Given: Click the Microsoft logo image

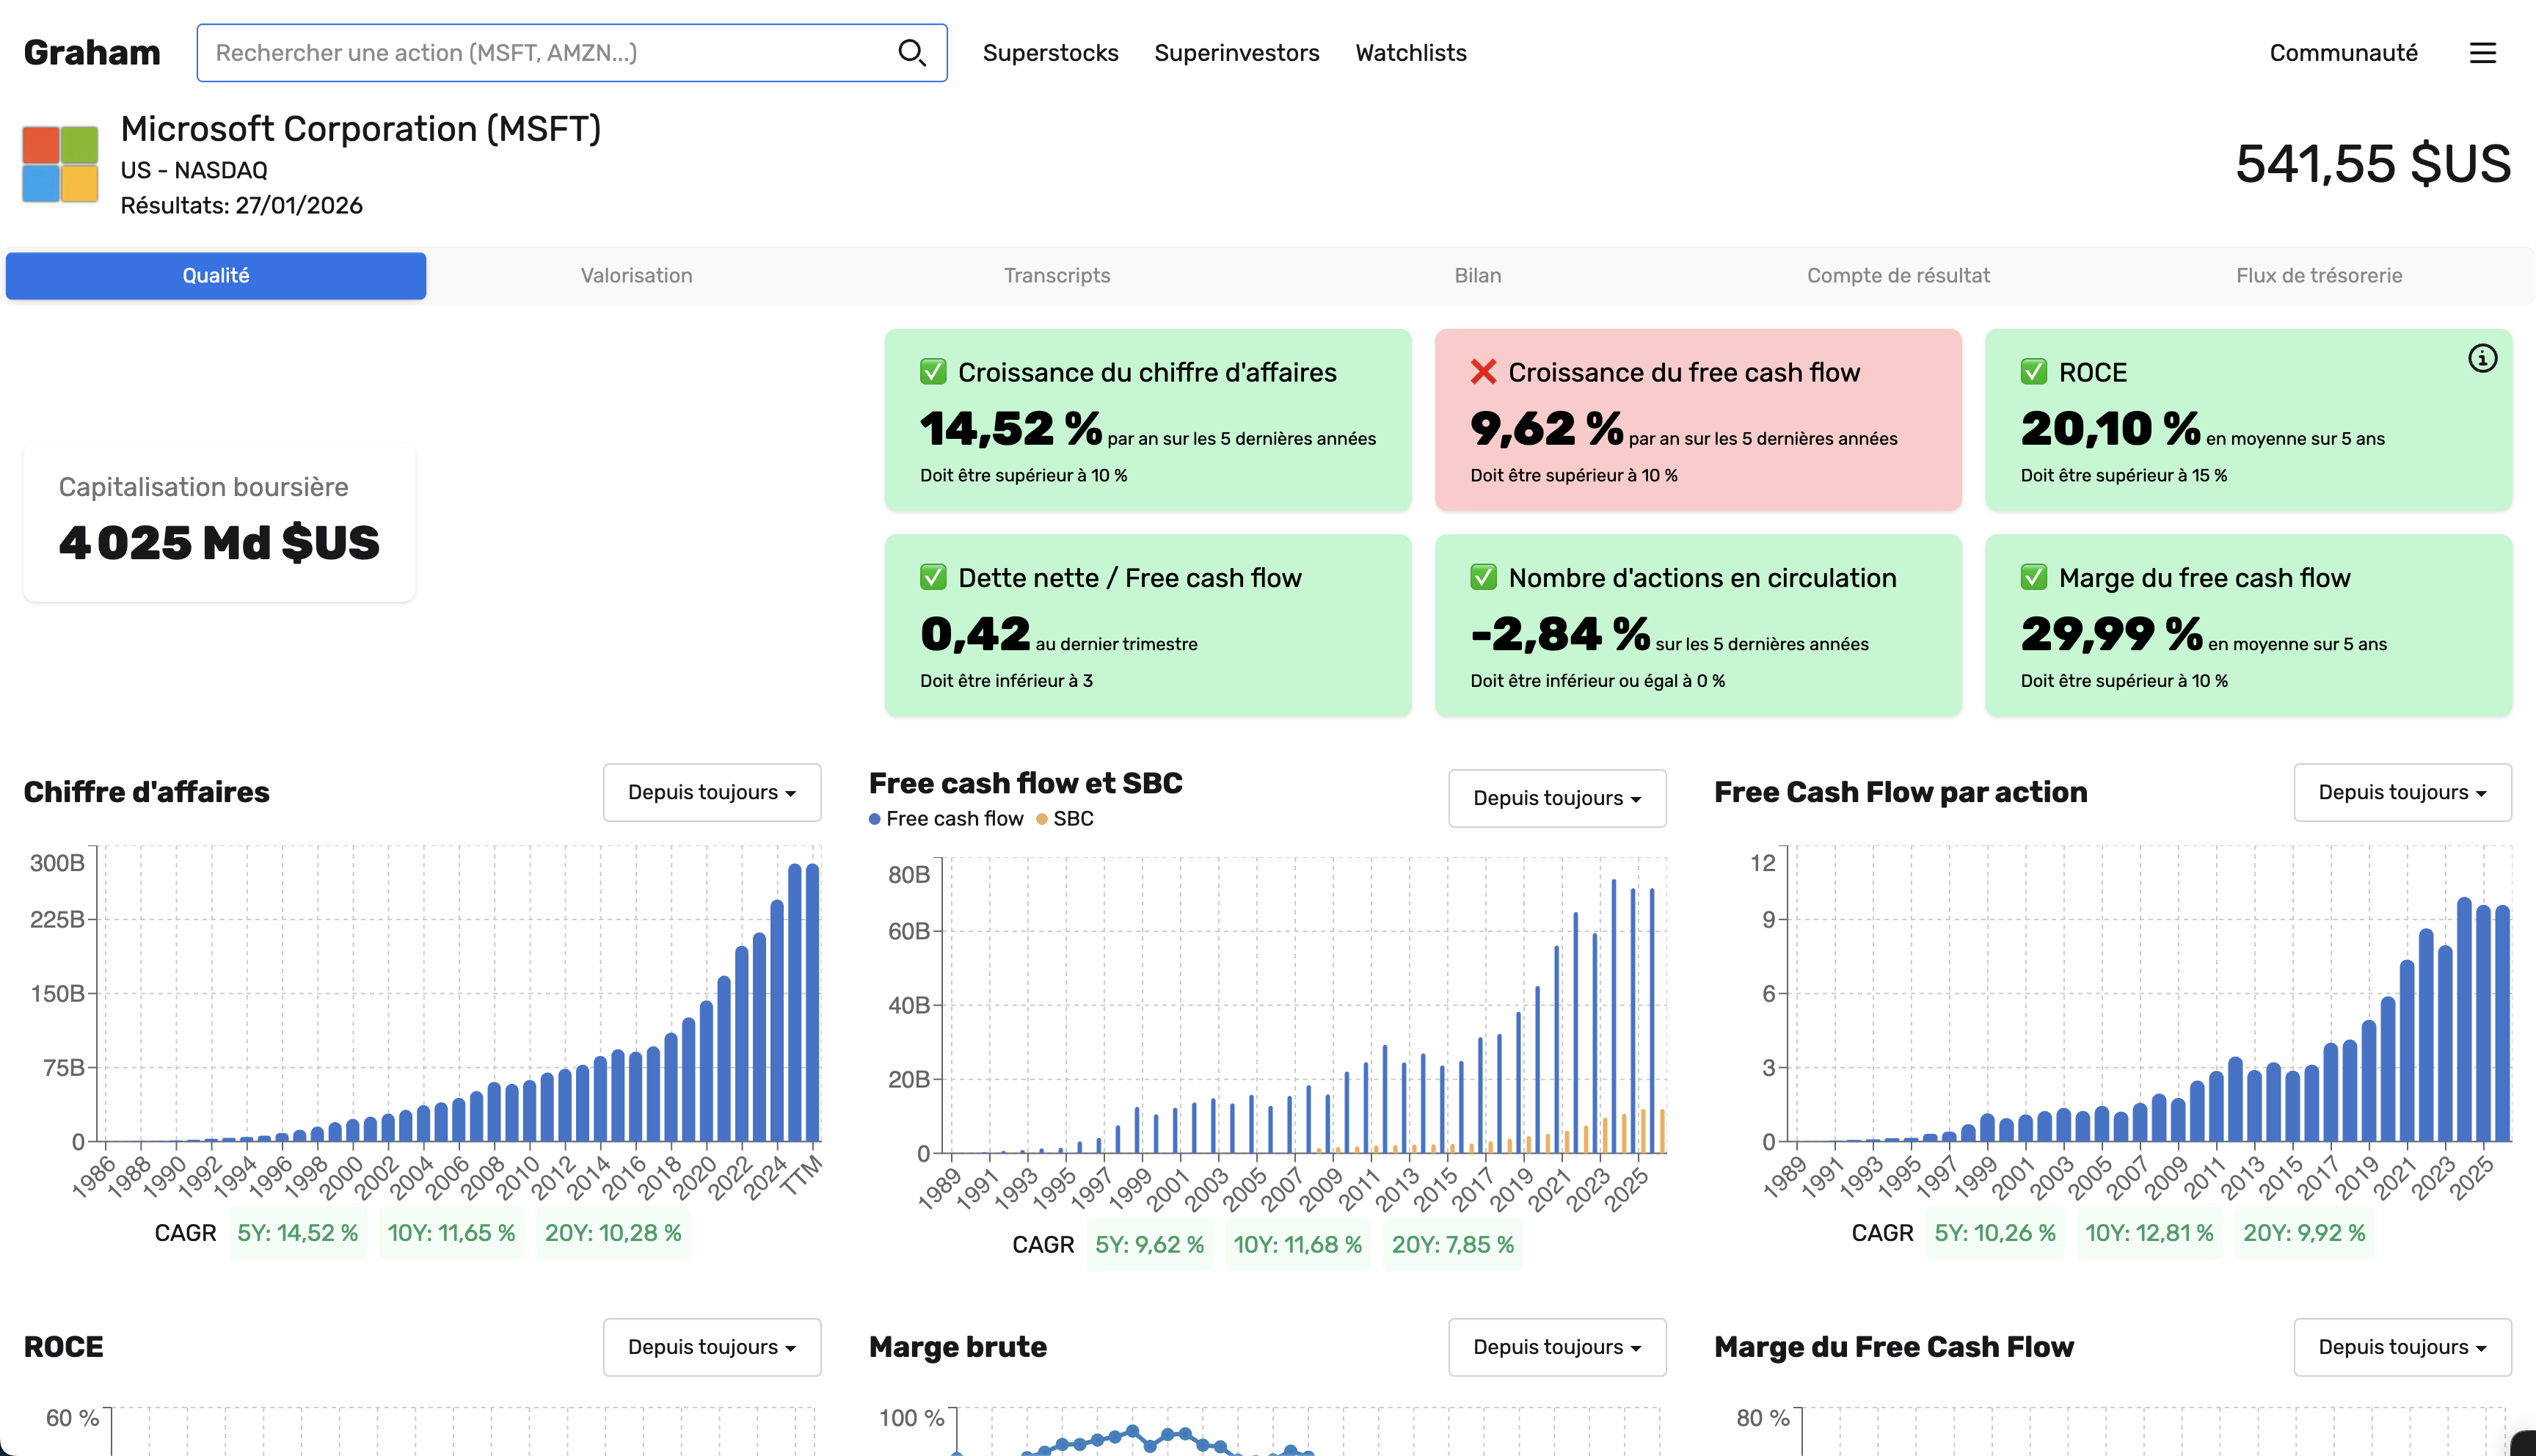Looking at the screenshot, I should coord(60,164).
